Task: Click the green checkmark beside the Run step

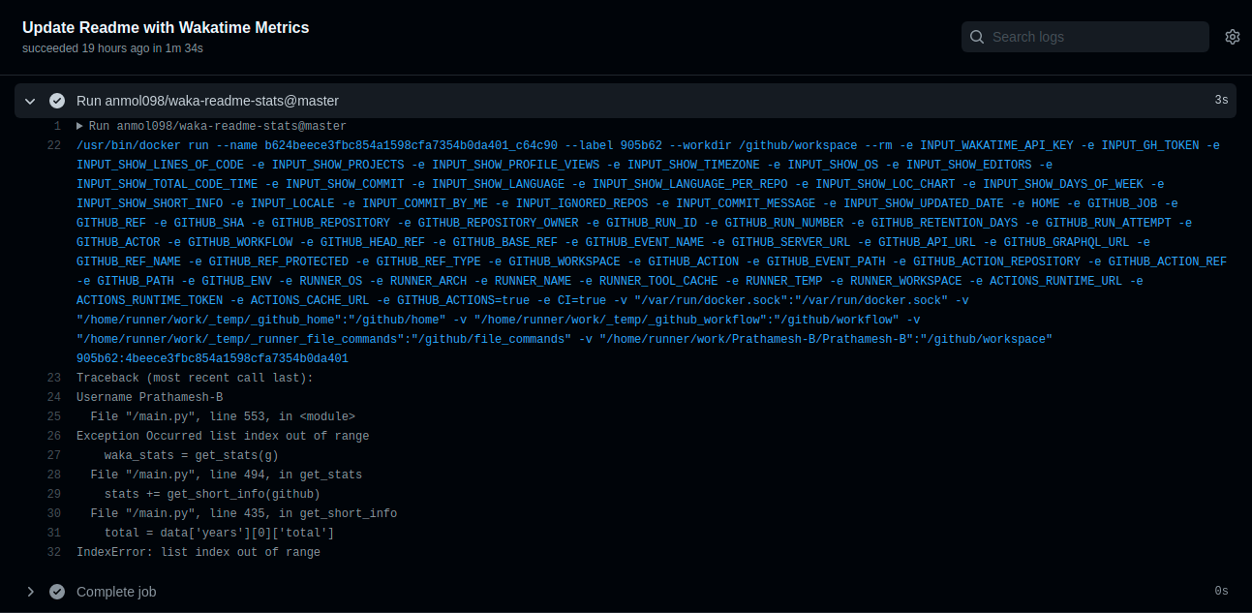Action: click(x=57, y=100)
